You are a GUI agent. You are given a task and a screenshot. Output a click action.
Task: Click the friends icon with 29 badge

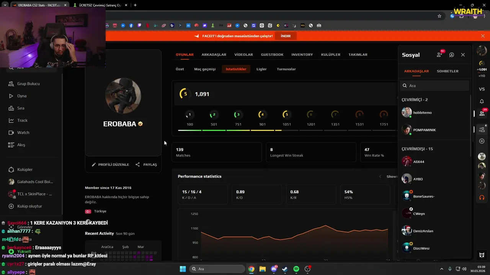pos(482,113)
